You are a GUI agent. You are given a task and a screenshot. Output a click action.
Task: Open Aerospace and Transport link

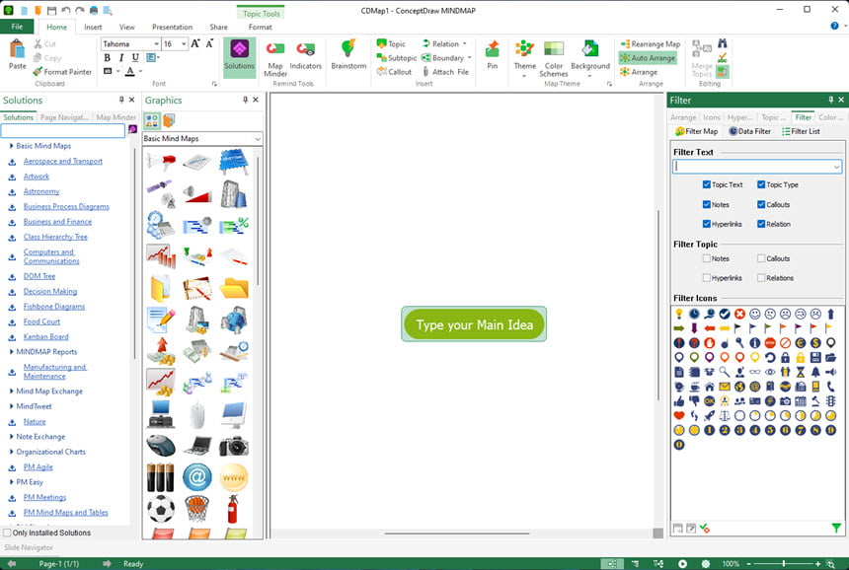pyautogui.click(x=63, y=161)
